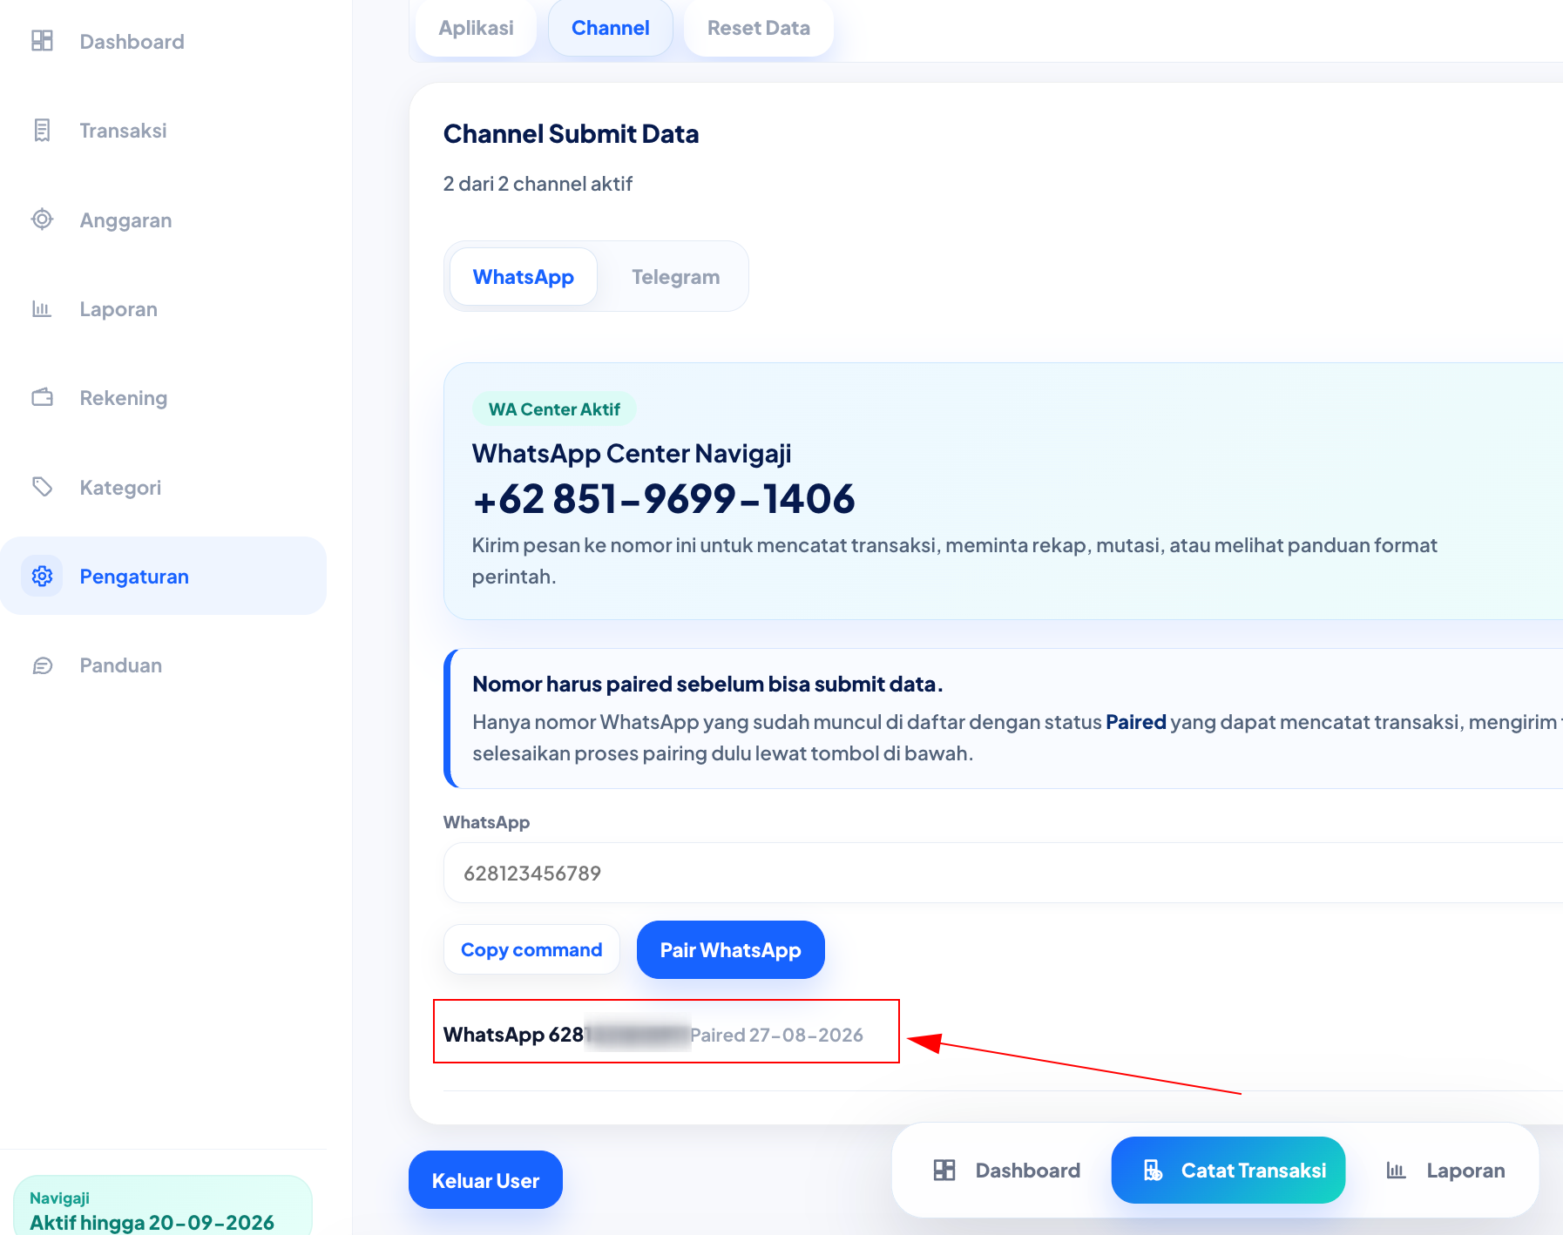Click the Pair WhatsApp button
Screen dimensions: 1563x1235
[730, 949]
